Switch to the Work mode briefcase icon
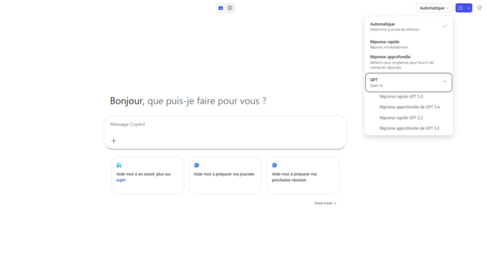Viewport: 487px width, 255px height. pos(221,8)
